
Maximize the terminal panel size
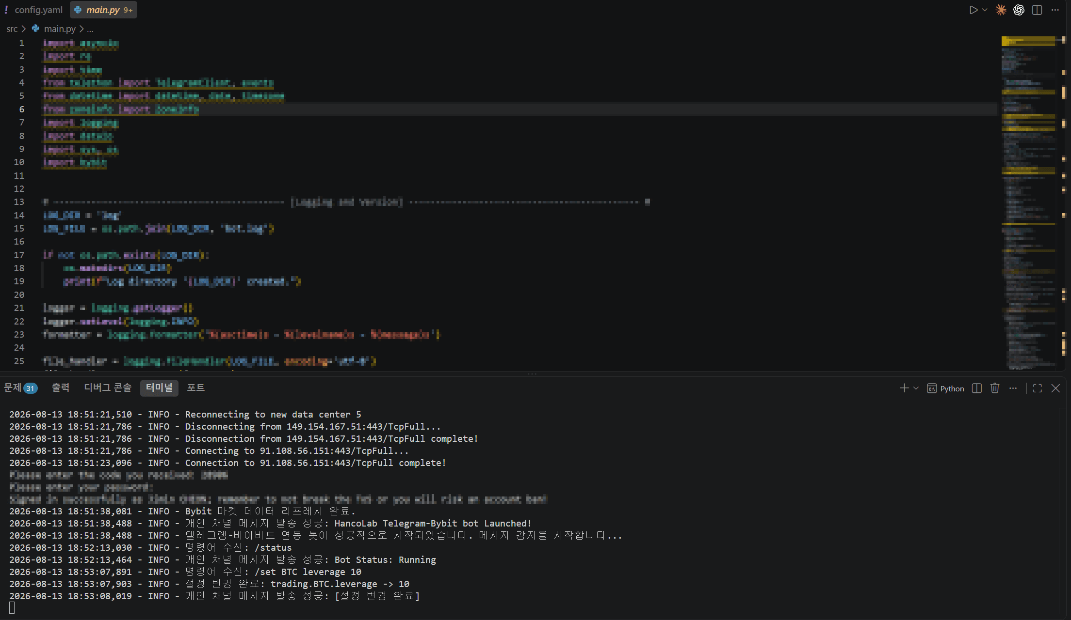(1038, 388)
